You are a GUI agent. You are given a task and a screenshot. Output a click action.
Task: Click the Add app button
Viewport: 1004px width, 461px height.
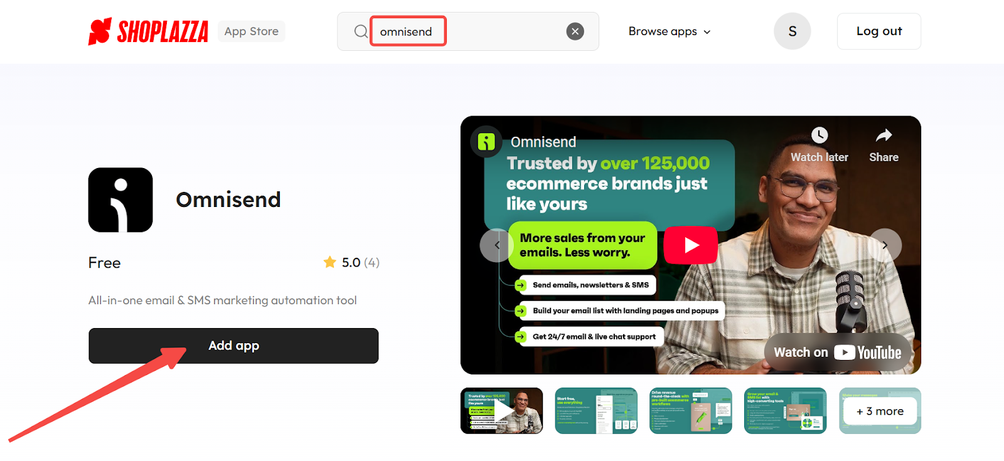tap(233, 346)
